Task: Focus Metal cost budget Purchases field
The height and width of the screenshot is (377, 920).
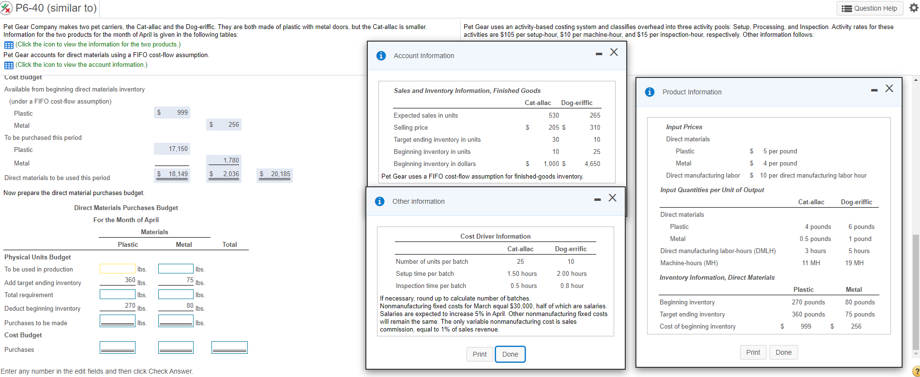Action: (176, 347)
